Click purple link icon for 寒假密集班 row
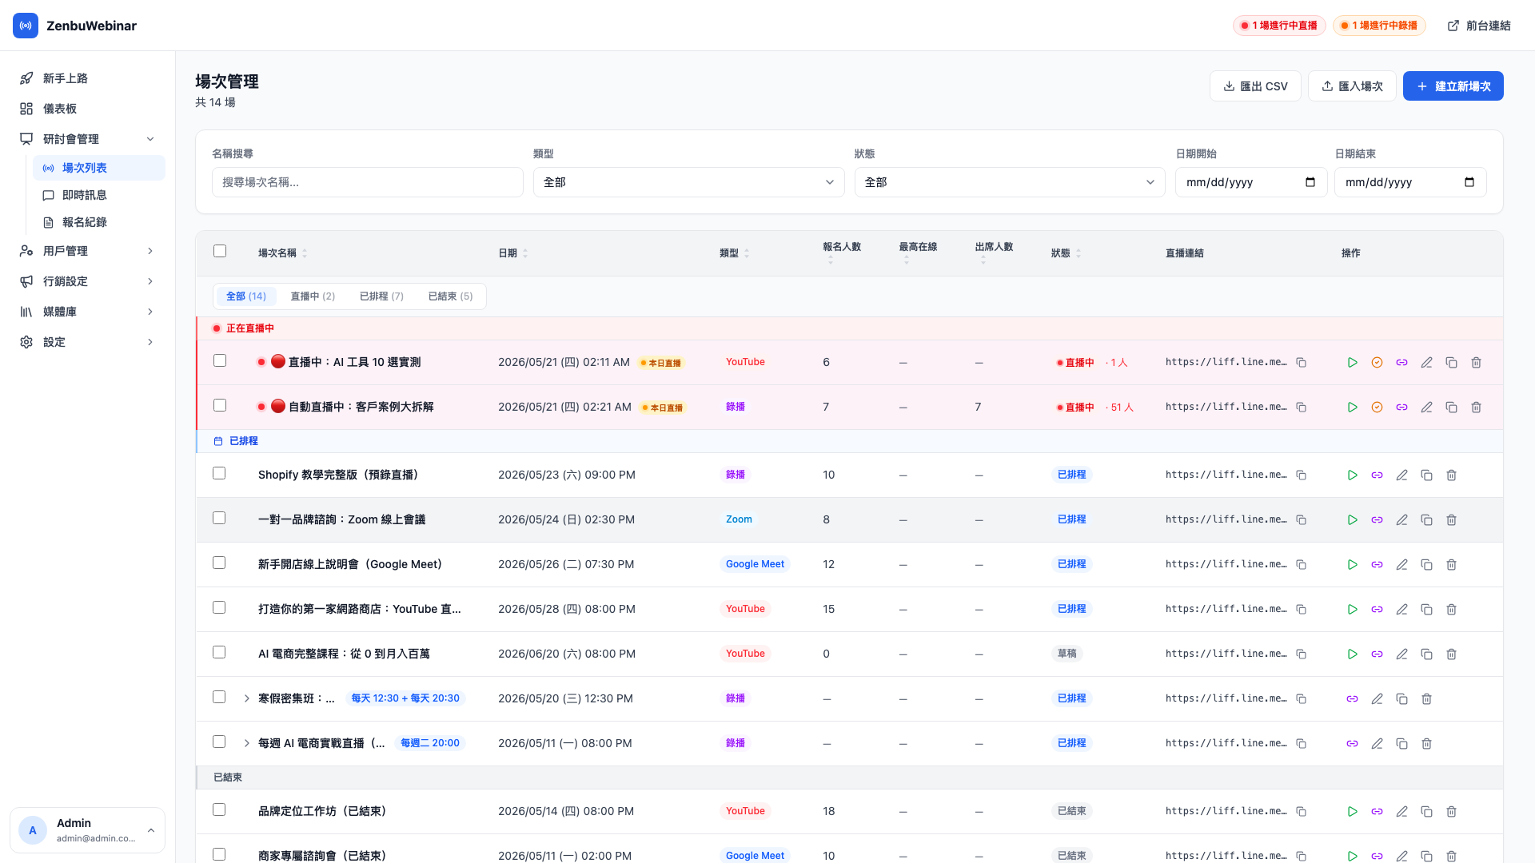Image resolution: width=1535 pixels, height=863 pixels. (x=1352, y=699)
